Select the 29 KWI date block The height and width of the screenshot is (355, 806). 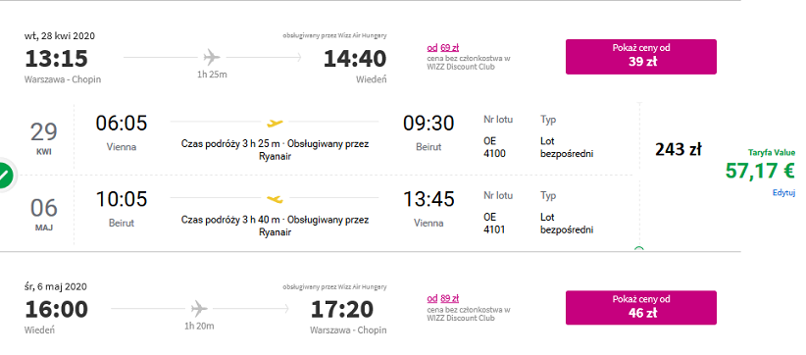coord(44,137)
